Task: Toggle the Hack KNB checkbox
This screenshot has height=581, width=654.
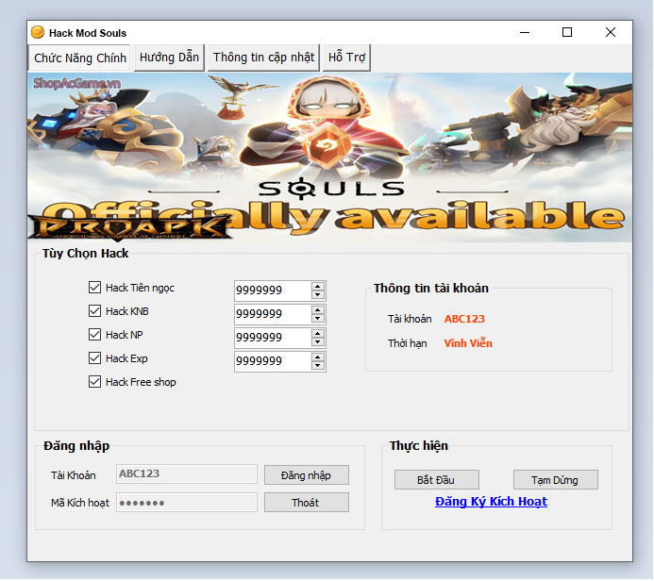Action: click(94, 311)
